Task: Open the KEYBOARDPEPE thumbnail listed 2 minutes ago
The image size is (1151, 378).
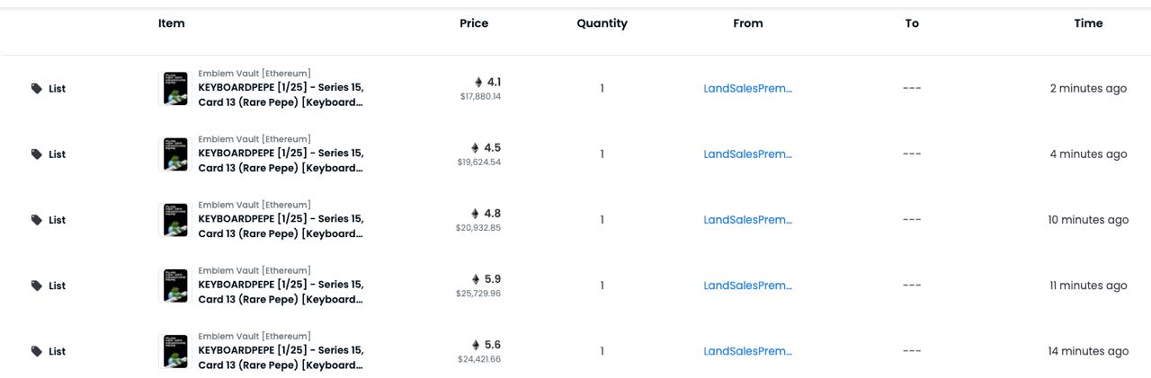Action: coord(175,88)
